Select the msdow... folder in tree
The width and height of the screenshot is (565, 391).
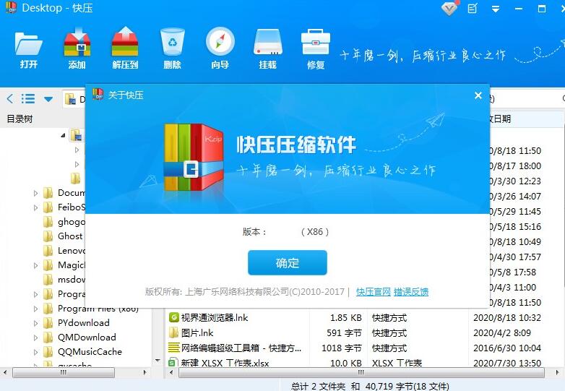[64, 279]
